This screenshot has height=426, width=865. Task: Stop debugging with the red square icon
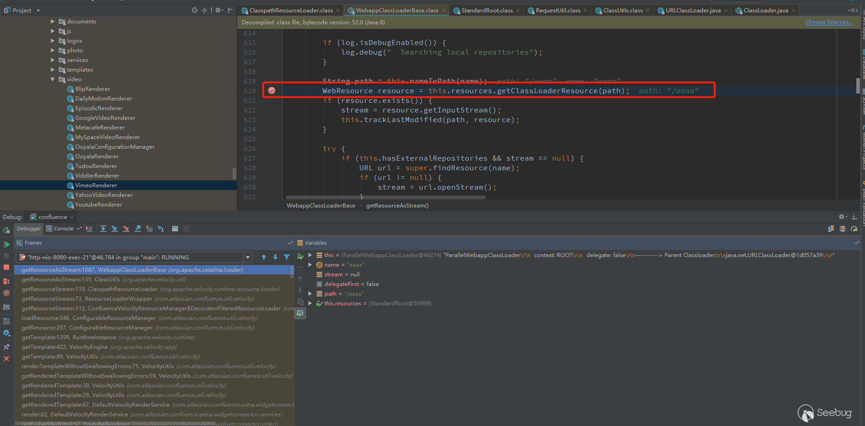coord(6,267)
